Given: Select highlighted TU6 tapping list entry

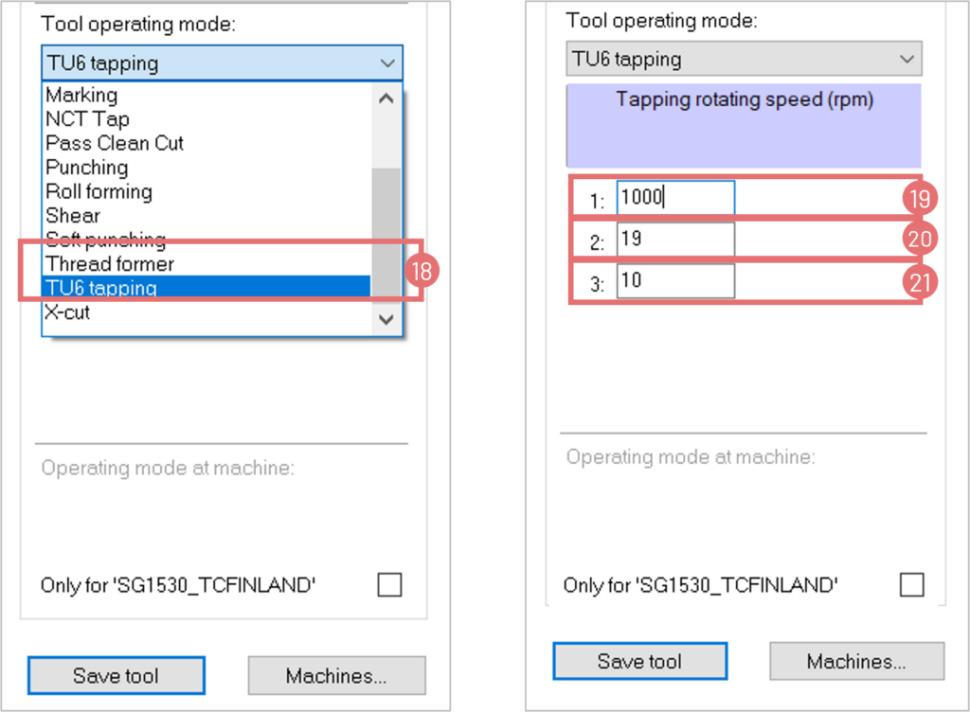Looking at the screenshot, I should click(102, 288).
